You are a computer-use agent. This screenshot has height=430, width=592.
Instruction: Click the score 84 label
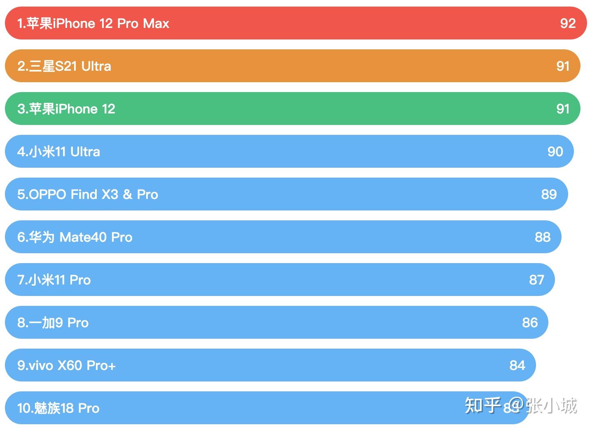tap(517, 365)
